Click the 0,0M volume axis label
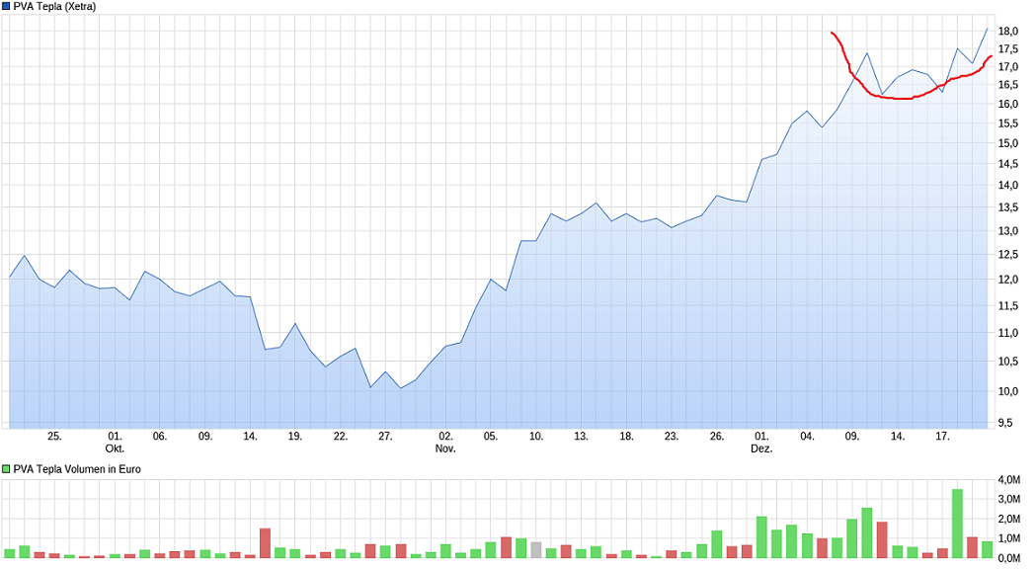 pyautogui.click(x=1009, y=559)
